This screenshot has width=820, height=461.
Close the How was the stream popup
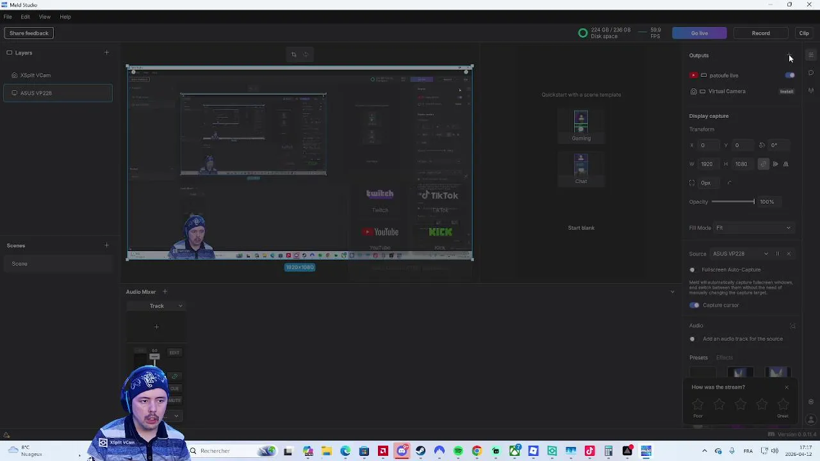coord(787,387)
